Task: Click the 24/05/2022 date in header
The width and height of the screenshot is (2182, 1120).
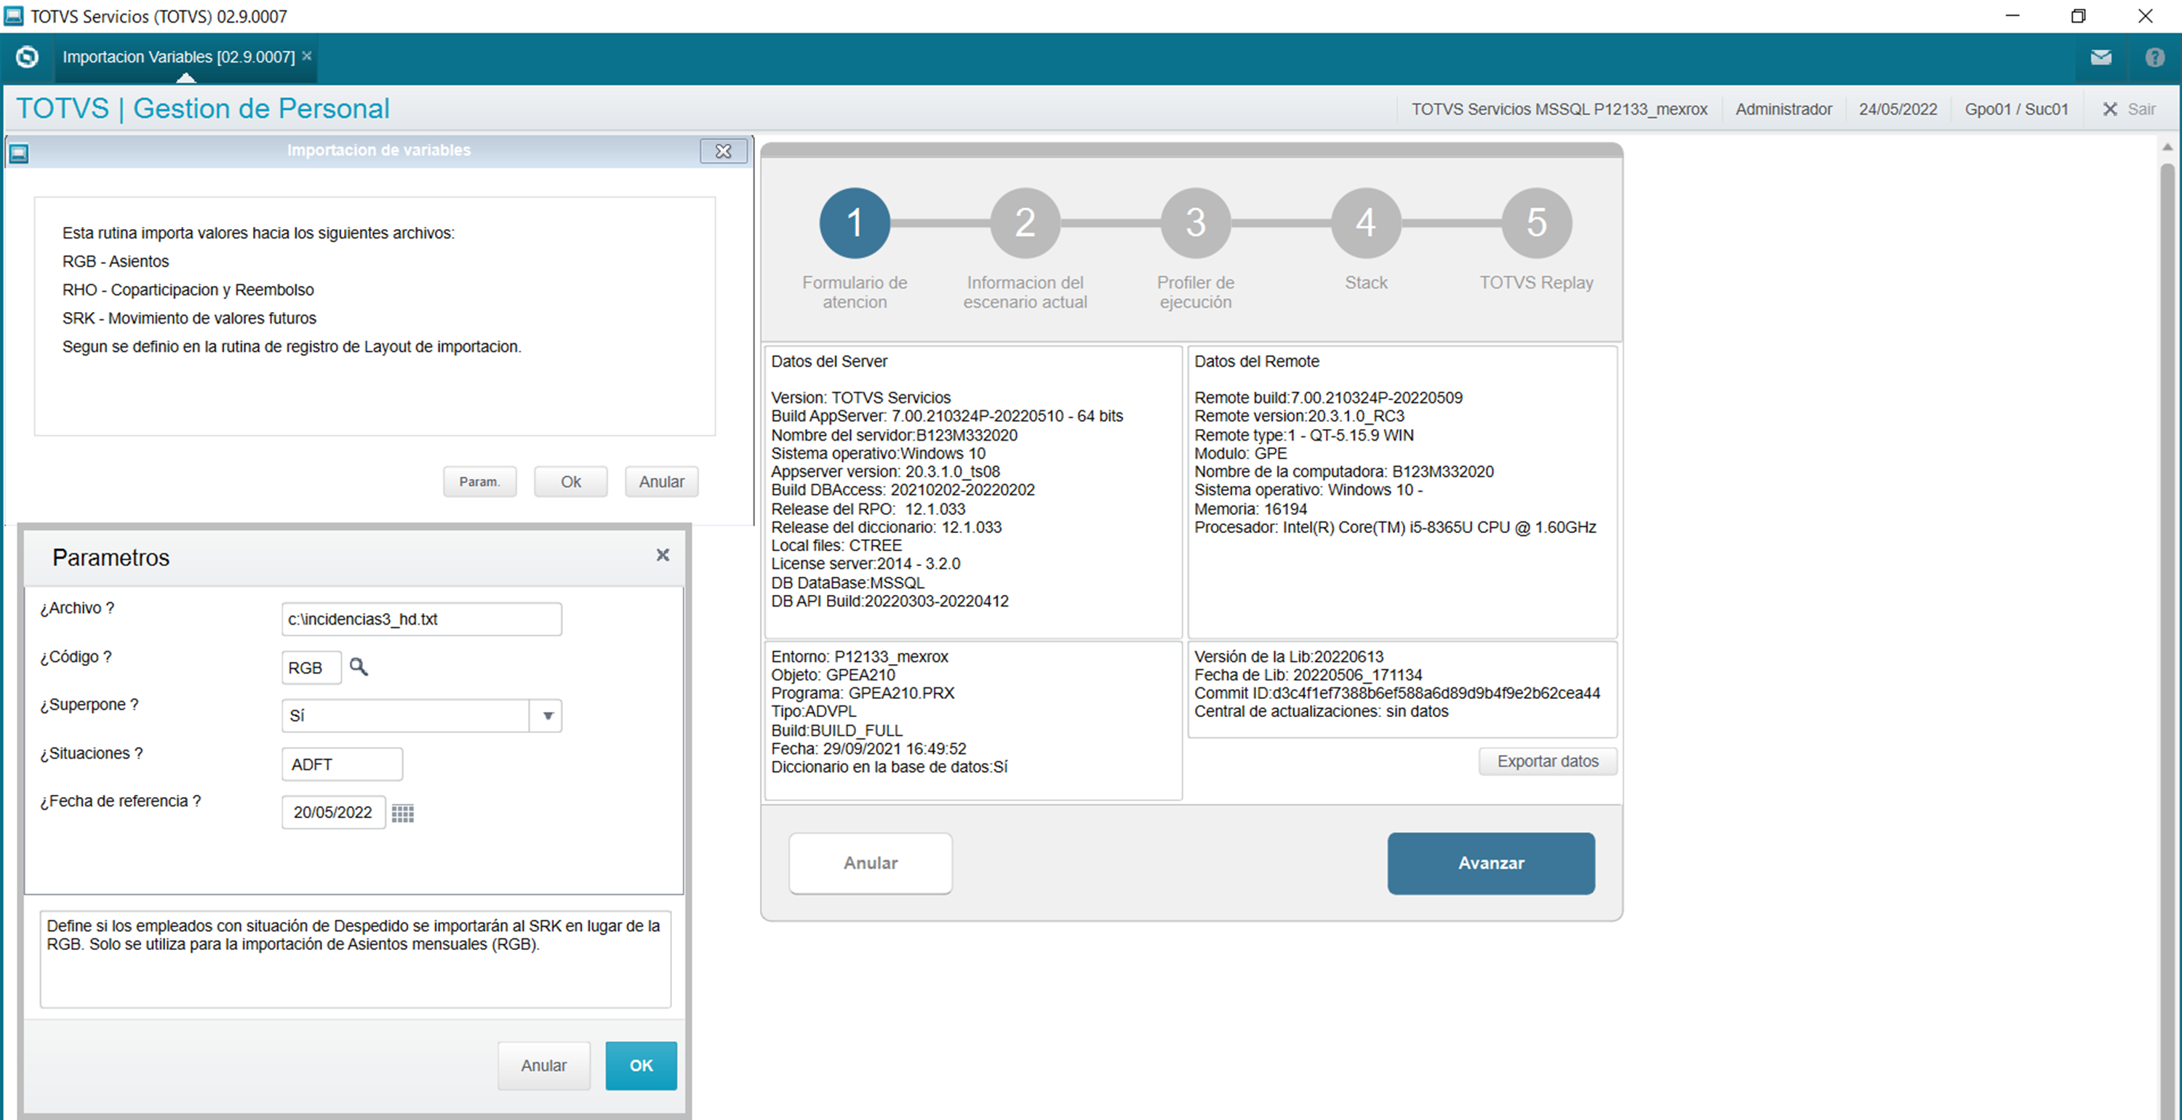Action: (1898, 109)
